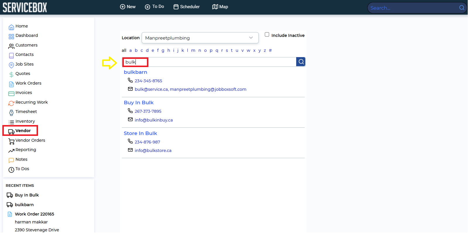Click the Inventory list icon

[x=11, y=122]
